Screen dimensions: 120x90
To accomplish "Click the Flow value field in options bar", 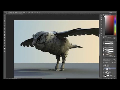I will coord(34,12).
